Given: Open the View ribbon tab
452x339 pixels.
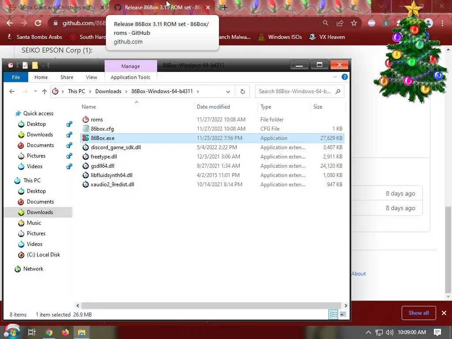Looking at the screenshot, I should point(91,77).
